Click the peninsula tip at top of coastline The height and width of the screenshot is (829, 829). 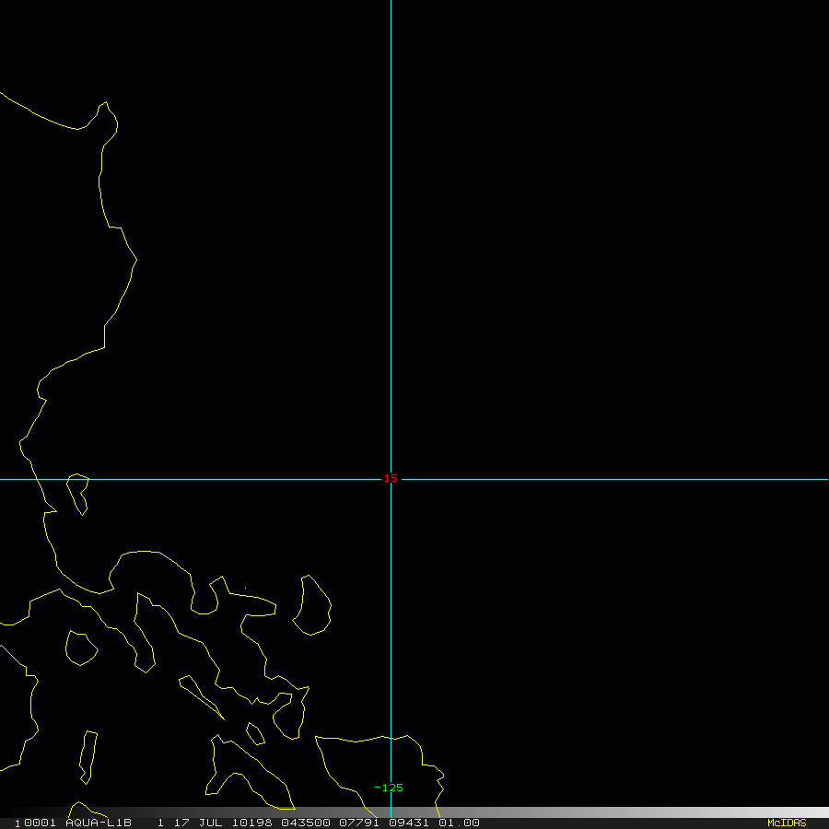tap(105, 111)
